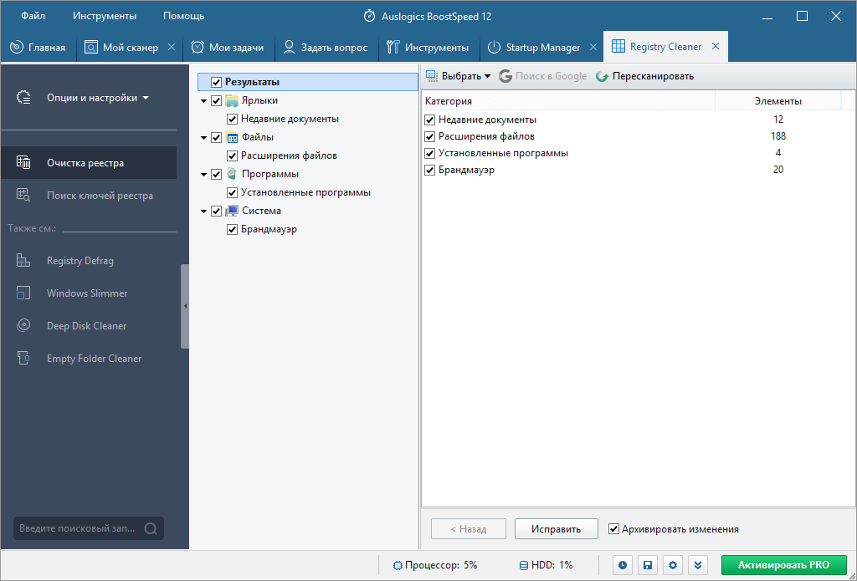Image resolution: width=857 pixels, height=581 pixels.
Task: Toggle the Программы tree checkbox
Action: click(216, 175)
